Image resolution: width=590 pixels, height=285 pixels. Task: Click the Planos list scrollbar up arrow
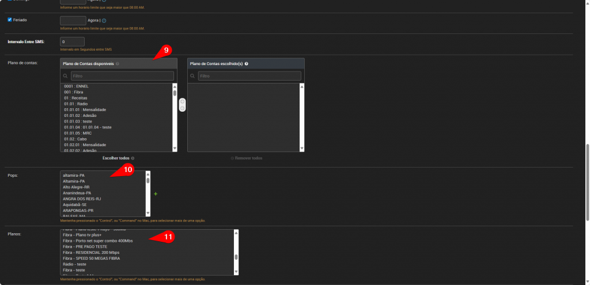point(236,233)
